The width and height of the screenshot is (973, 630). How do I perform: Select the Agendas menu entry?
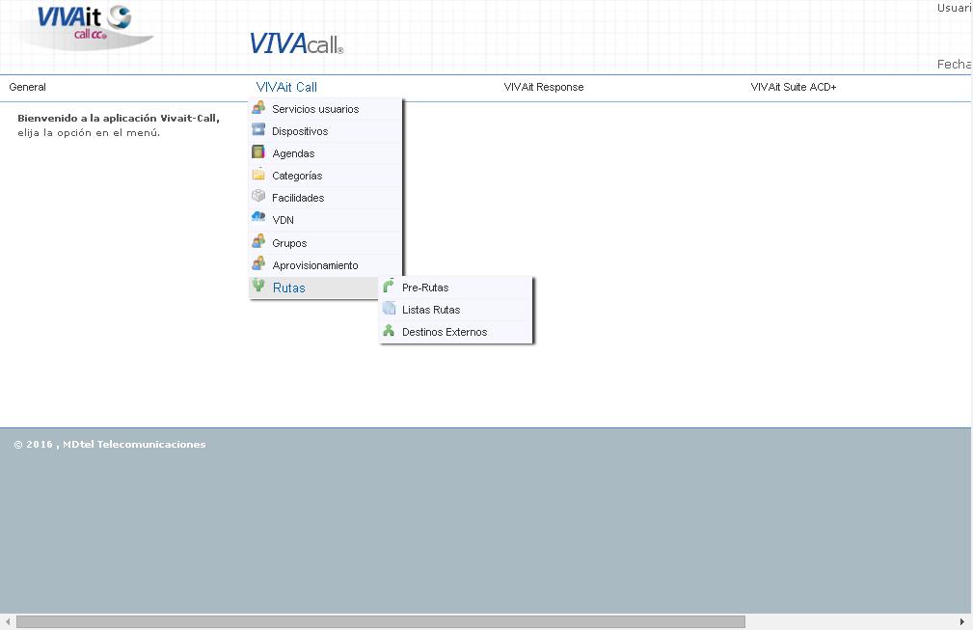pyautogui.click(x=326, y=153)
